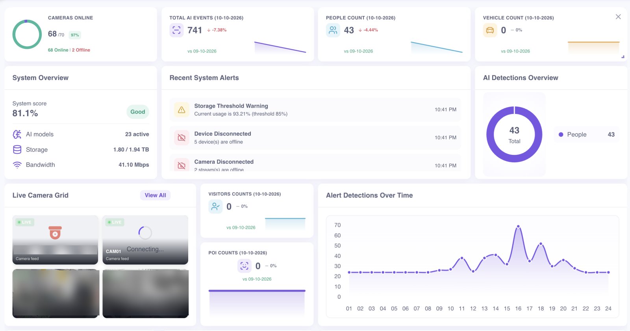Screen dimensions: 630x331
Task: Click the data point at hour 11
Action: click(462, 258)
